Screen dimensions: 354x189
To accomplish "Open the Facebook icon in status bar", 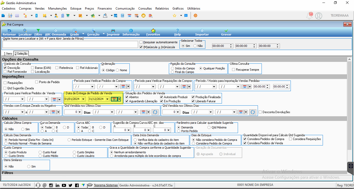I will (x=77, y=185).
